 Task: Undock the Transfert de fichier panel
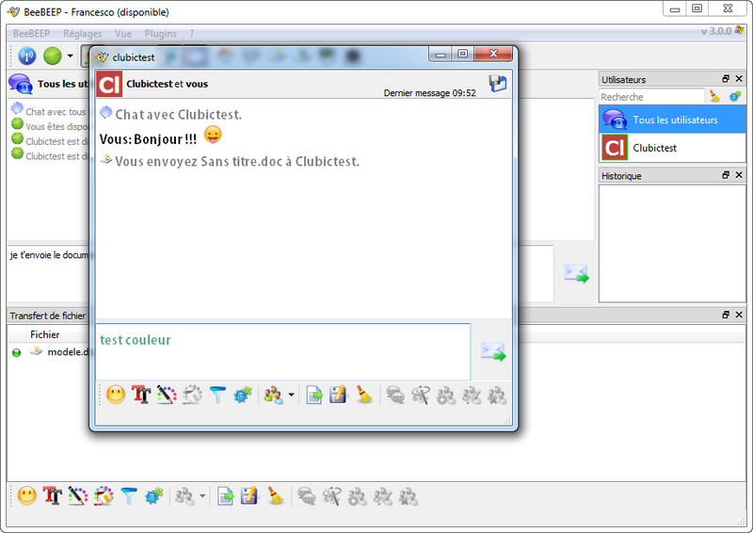pos(726,315)
